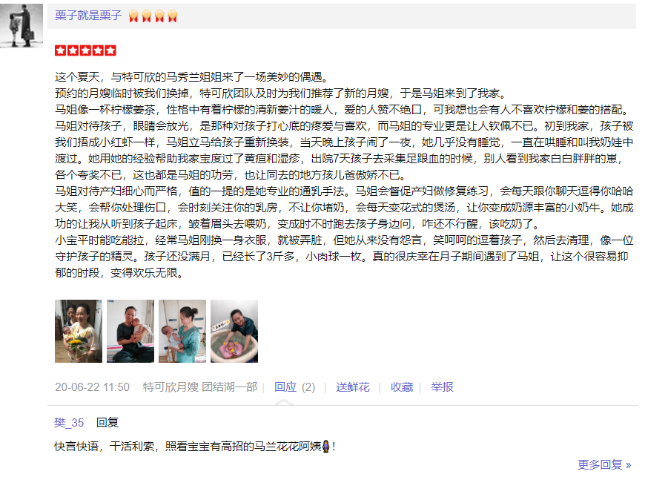Screen dimensions: 645x477
Task: Open commenter 樊_35 profile
Action: pyautogui.click(x=69, y=423)
